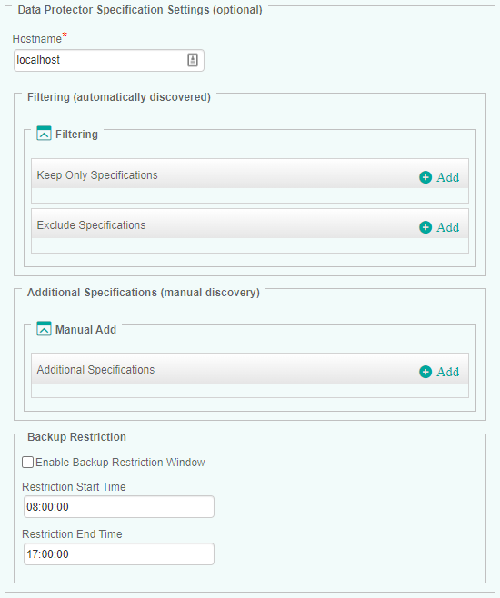The width and height of the screenshot is (500, 598).
Task: Click the plus icon for Exclude Specifications
Action: pos(425,227)
